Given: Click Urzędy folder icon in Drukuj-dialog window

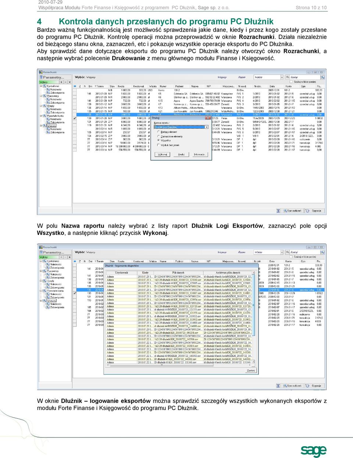Looking at the screenshot, I should point(45,106).
